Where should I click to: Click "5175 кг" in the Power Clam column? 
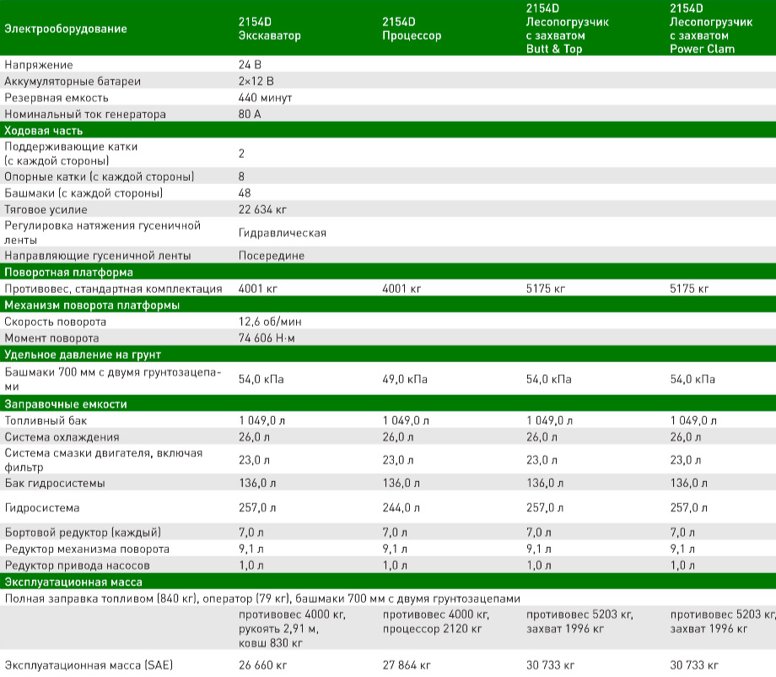pyautogui.click(x=689, y=289)
